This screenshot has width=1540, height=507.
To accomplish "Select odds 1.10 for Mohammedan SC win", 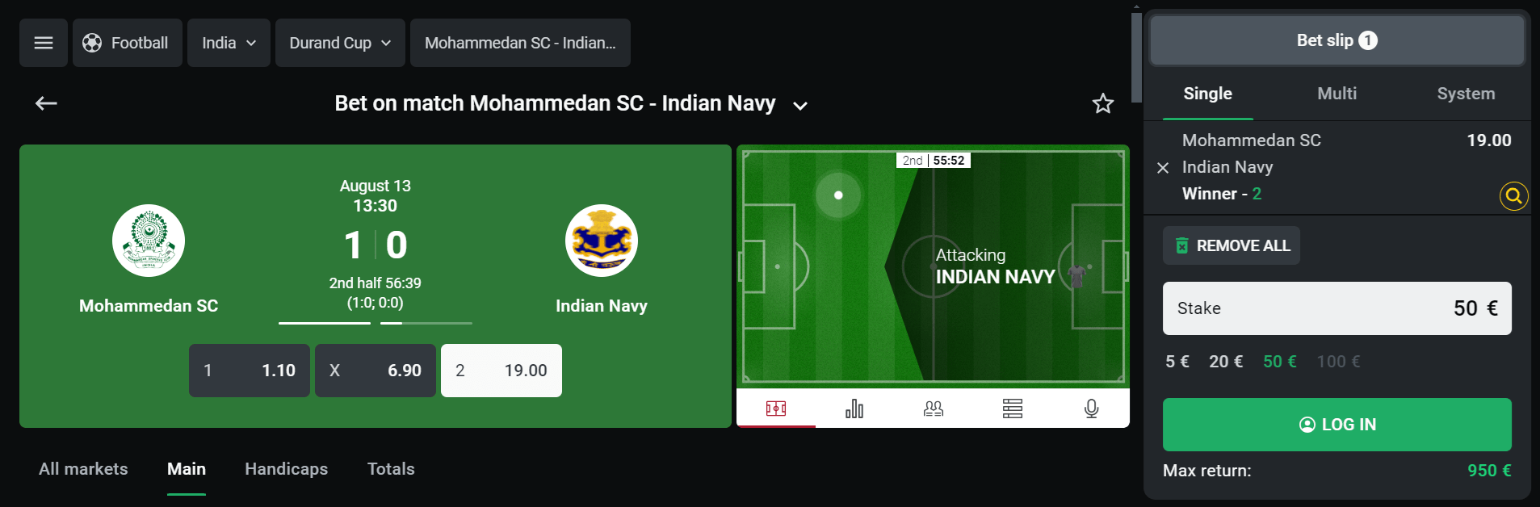I will pos(250,371).
